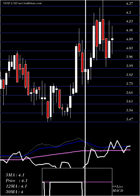
Task: Select the 3.61 price axis label
Action: tap(129, 101)
